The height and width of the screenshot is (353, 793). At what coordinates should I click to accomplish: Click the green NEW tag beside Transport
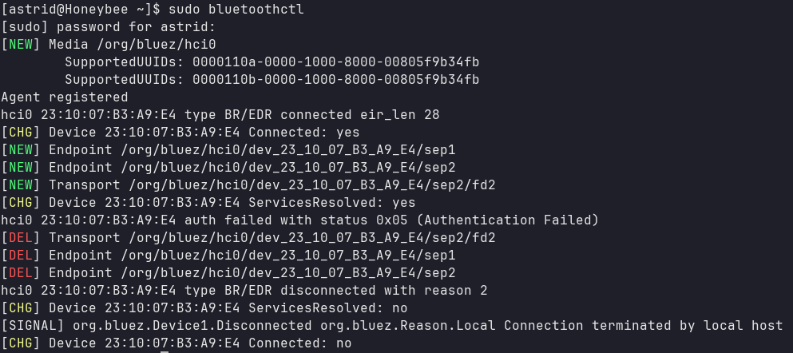click(21, 185)
